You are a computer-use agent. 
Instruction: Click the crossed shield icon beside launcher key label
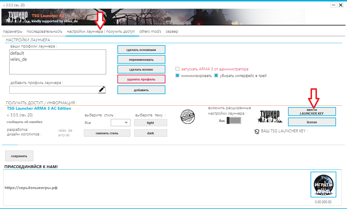(x=256, y=131)
